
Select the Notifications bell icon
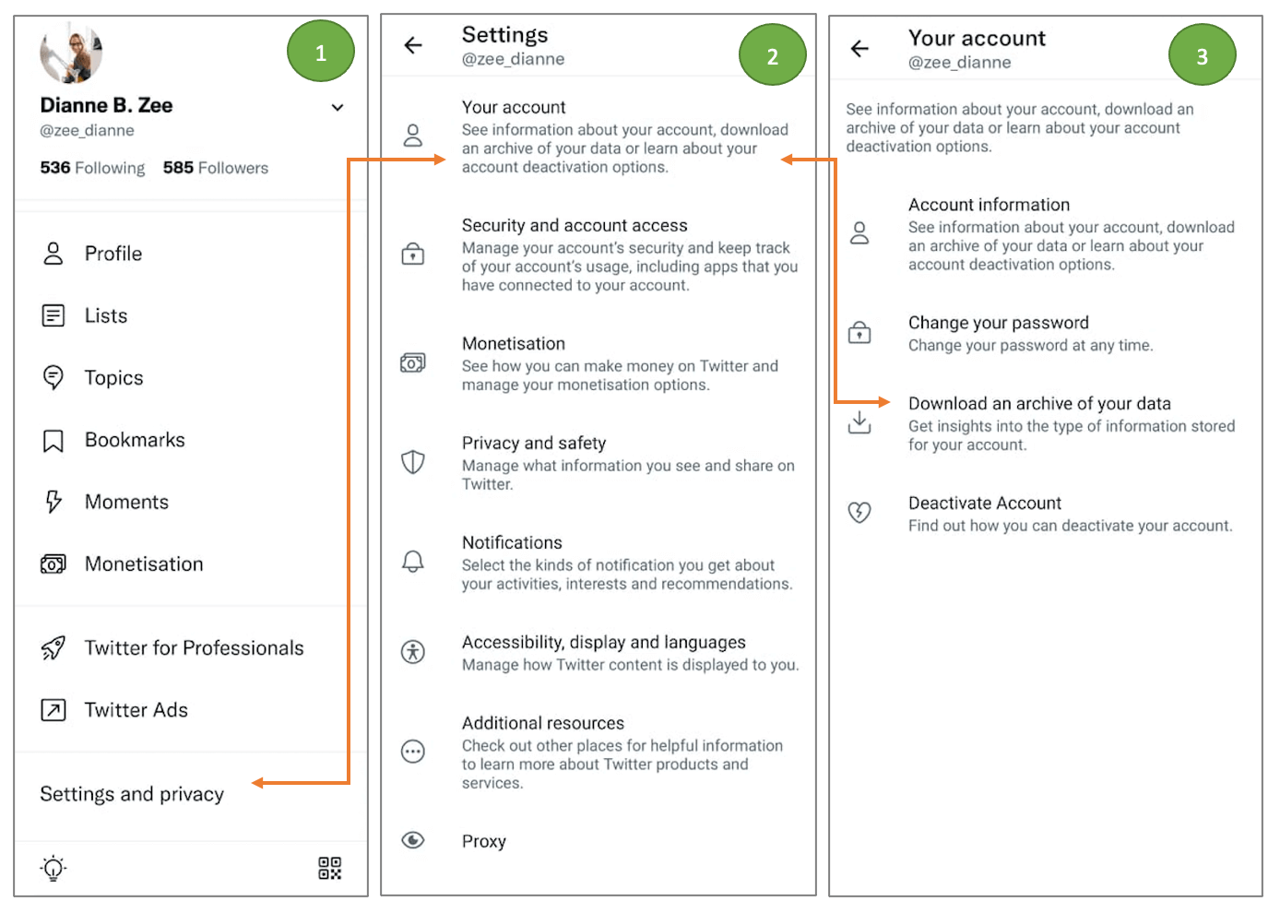tap(413, 560)
